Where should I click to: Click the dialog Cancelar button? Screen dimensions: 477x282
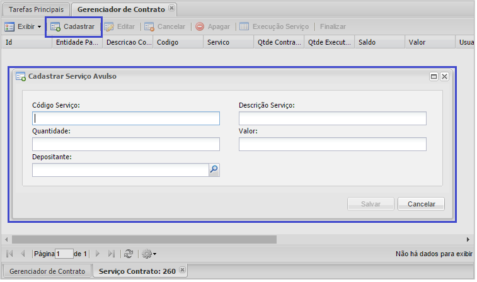(x=422, y=204)
